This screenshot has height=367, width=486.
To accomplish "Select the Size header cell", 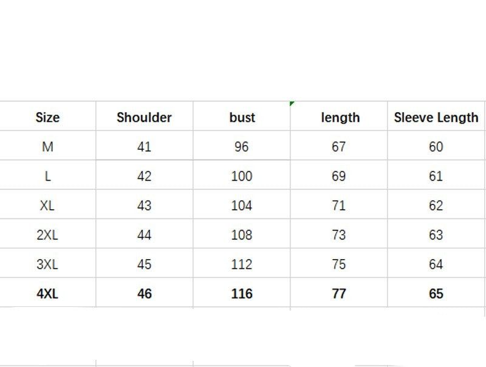I will 47,117.
